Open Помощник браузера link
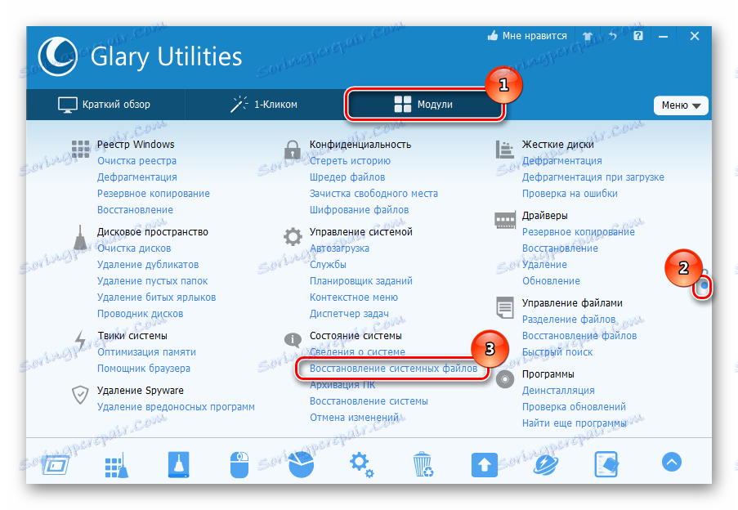Screen dimensions: 738x510 (x=144, y=369)
